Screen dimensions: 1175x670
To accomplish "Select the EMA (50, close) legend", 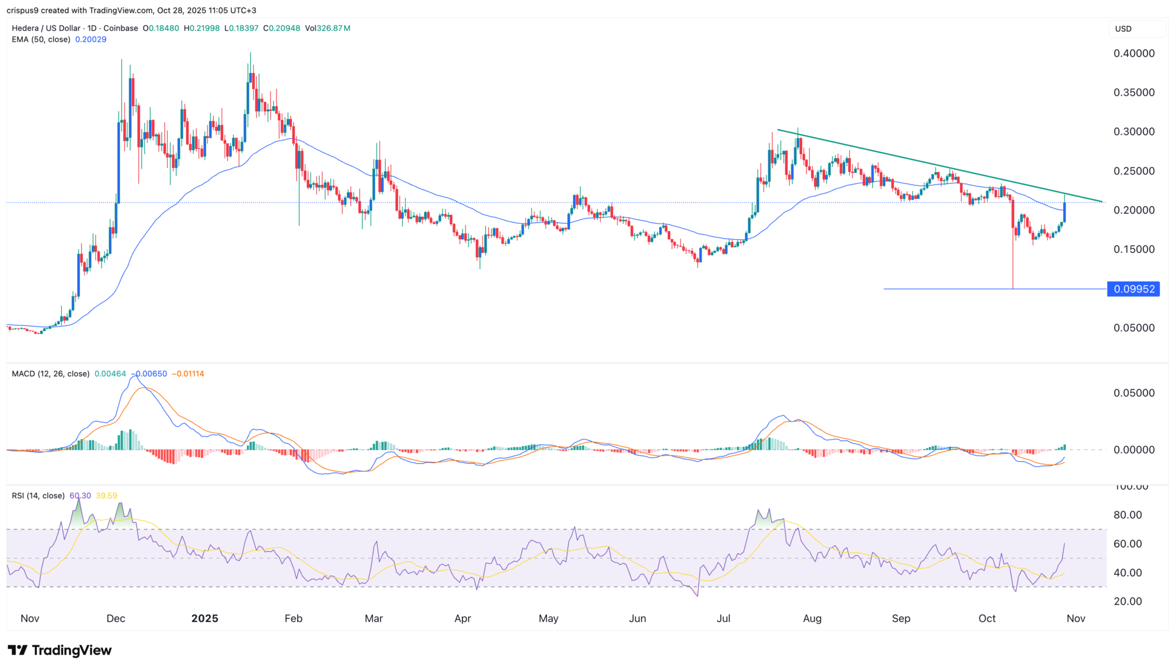I will (x=41, y=40).
